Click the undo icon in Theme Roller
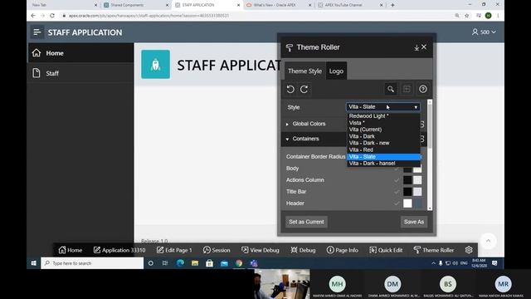 point(290,89)
